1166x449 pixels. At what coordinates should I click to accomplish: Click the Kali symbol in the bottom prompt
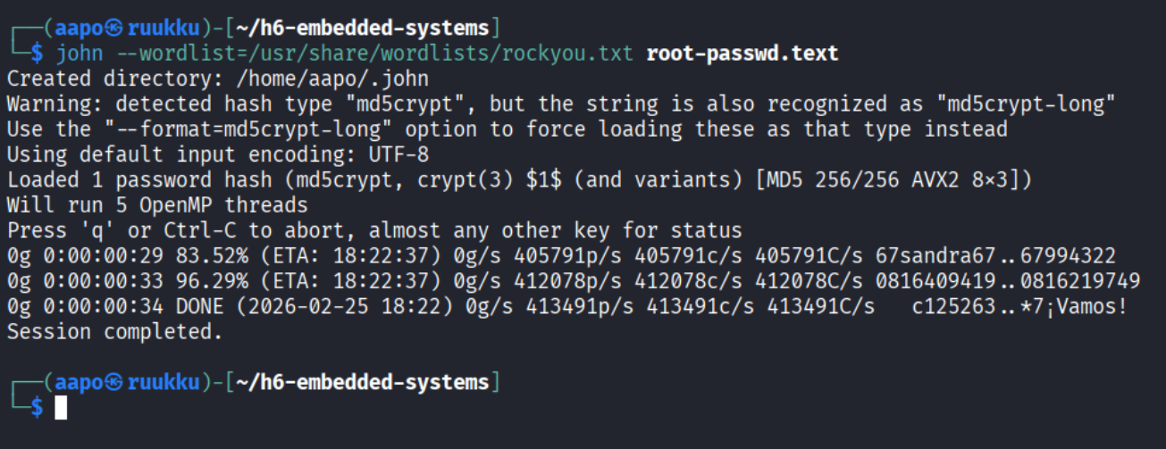coord(114,383)
